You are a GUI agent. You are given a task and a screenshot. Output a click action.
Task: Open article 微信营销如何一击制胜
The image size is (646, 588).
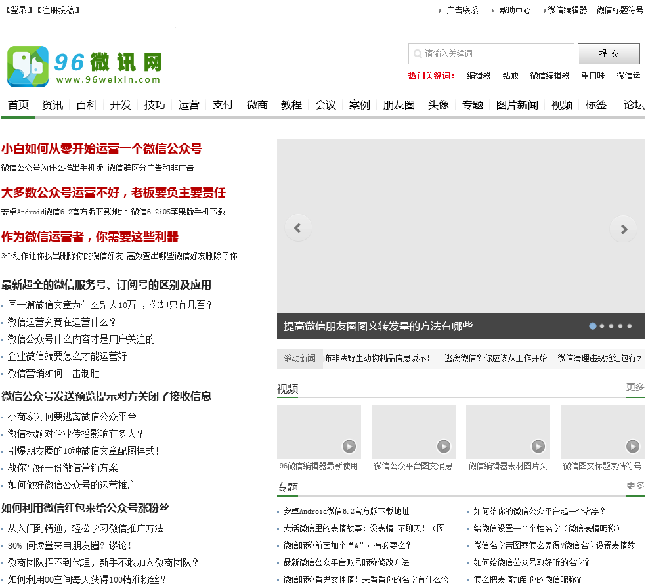click(x=54, y=374)
